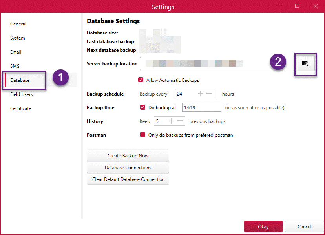Browse for server backup folder
Viewport: 325px width, 235px height.
(x=306, y=63)
